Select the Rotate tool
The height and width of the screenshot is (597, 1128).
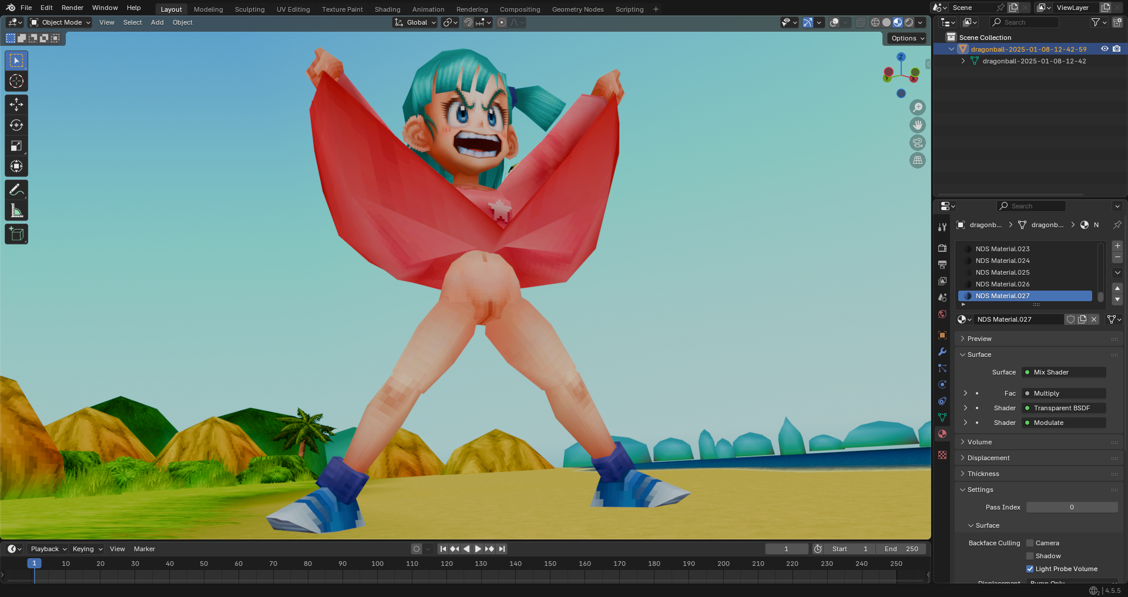coord(16,125)
